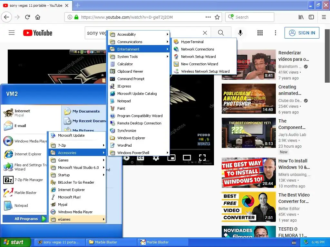Viewport: 330px width, 247px height.
Task: Open My Recent Documents
Action: 85,121
